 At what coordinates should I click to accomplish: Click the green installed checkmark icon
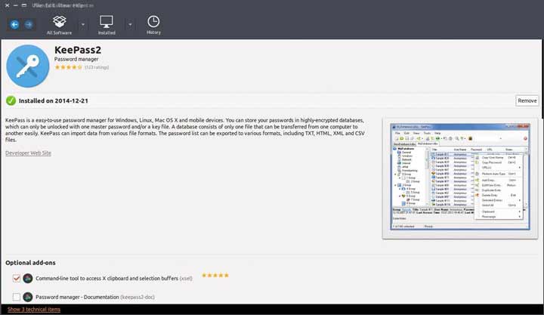pos(11,100)
